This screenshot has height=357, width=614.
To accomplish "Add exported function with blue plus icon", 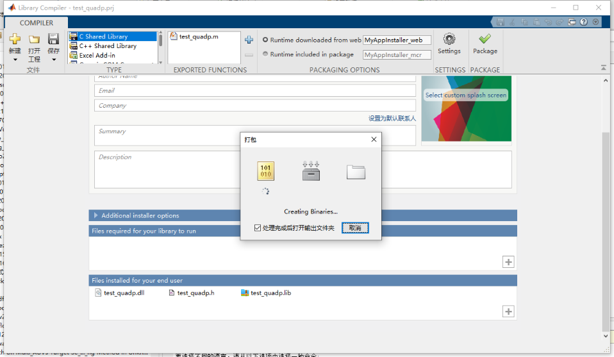I will (x=249, y=40).
